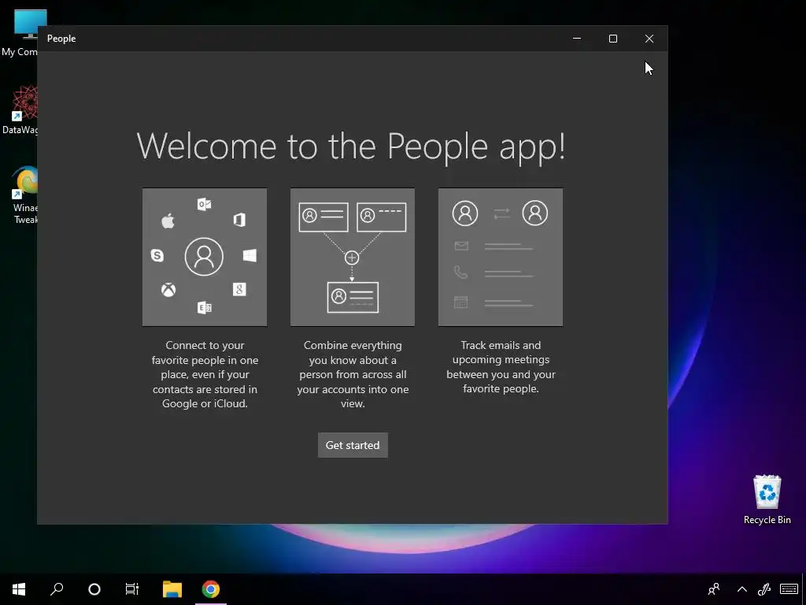Select the Recycle Bin desktop icon
806x605 pixels.
tap(767, 499)
